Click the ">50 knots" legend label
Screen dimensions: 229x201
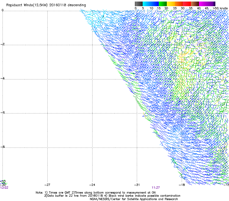220,8
